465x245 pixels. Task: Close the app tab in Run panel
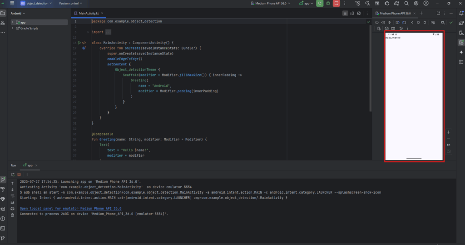pyautogui.click(x=36, y=165)
